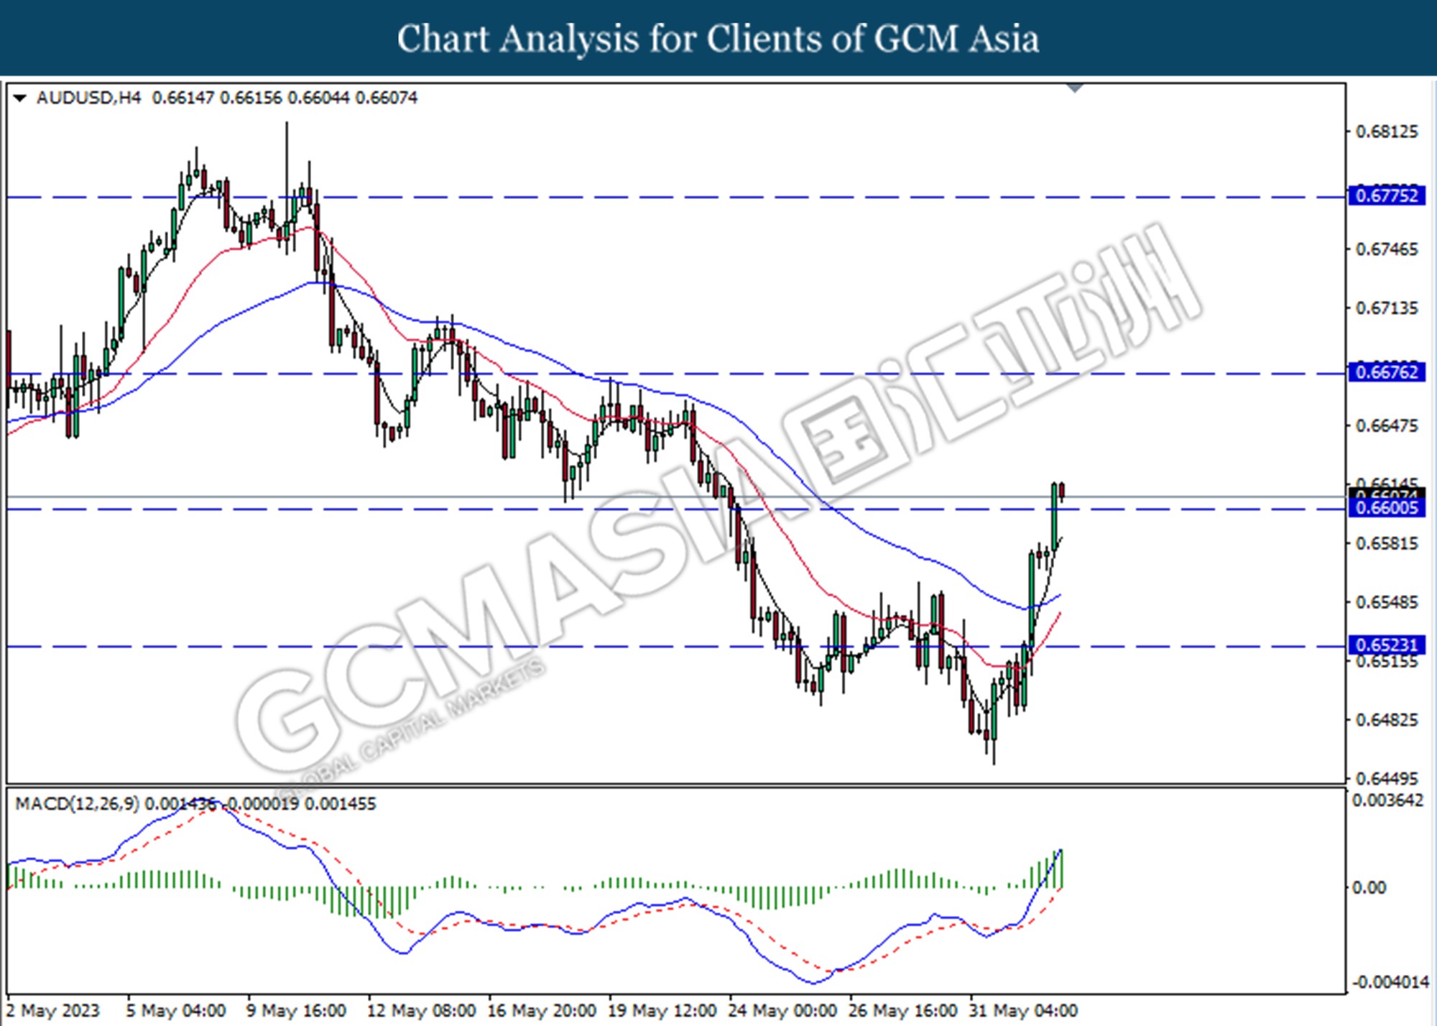Click the last green MACD histogram bar
This screenshot has width=1437, height=1026.
point(1061,869)
